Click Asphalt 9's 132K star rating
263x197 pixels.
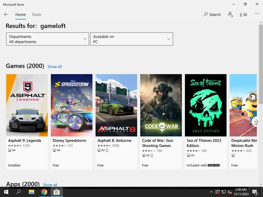19,146
